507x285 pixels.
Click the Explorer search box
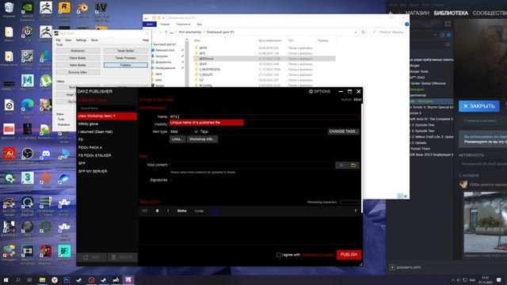(x=389, y=32)
